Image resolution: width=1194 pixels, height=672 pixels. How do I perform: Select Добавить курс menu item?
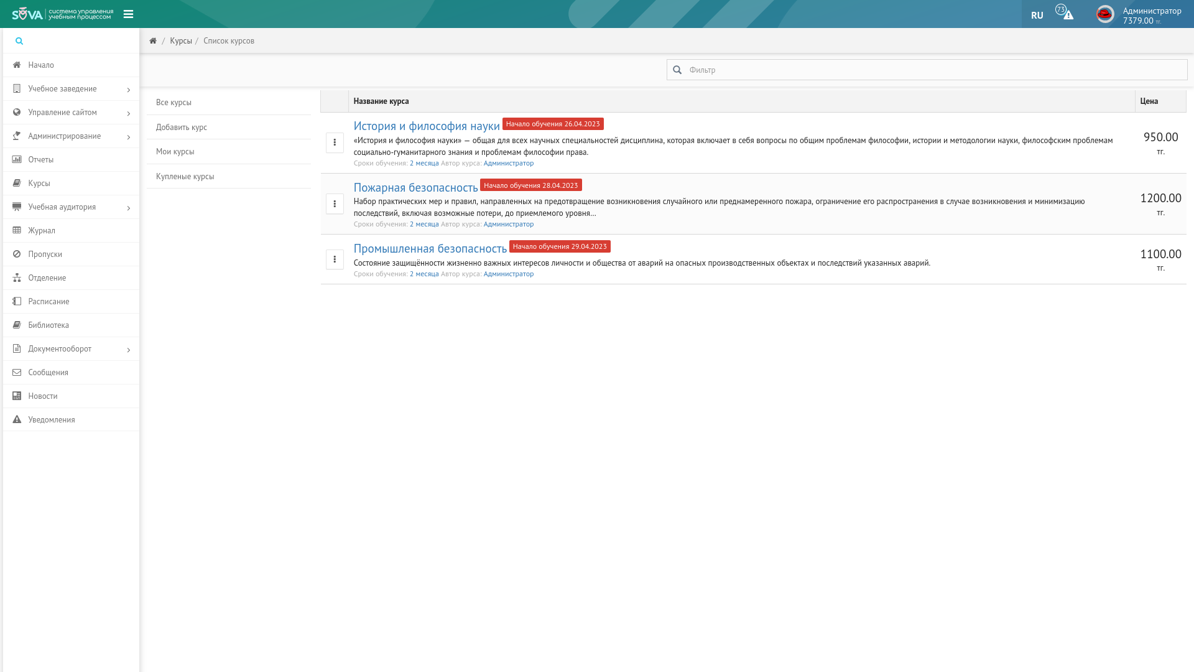point(229,127)
